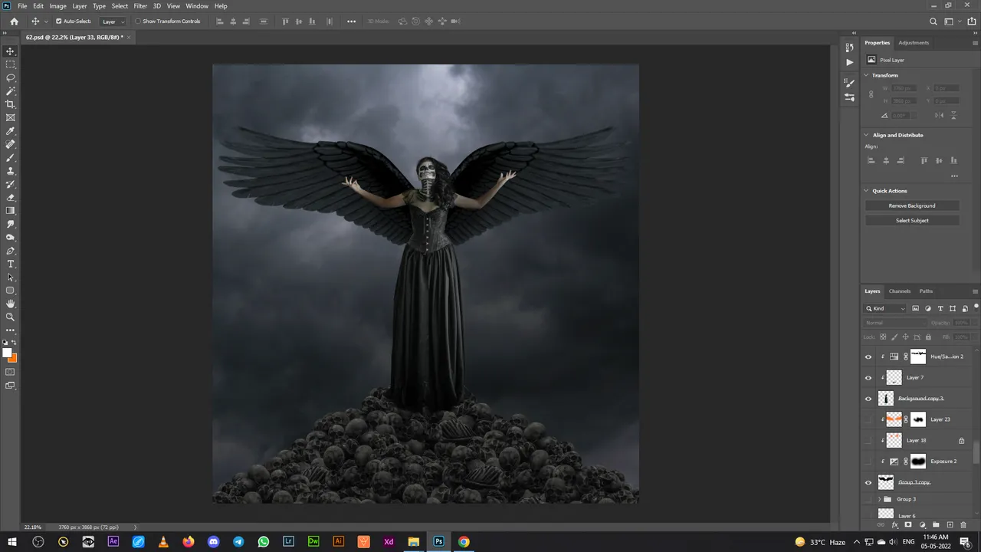
Task: Enable Show Transform Controls checkbox
Action: (138, 21)
